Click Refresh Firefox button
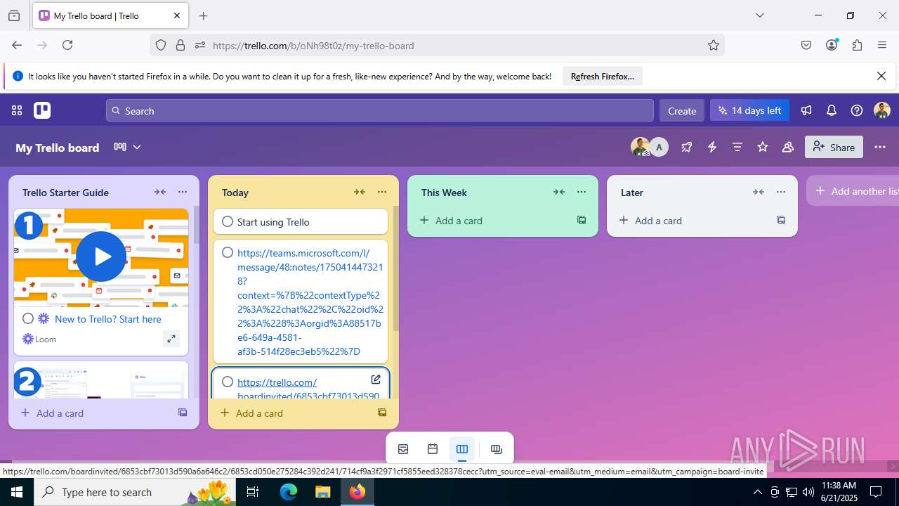The width and height of the screenshot is (899, 506). (603, 76)
